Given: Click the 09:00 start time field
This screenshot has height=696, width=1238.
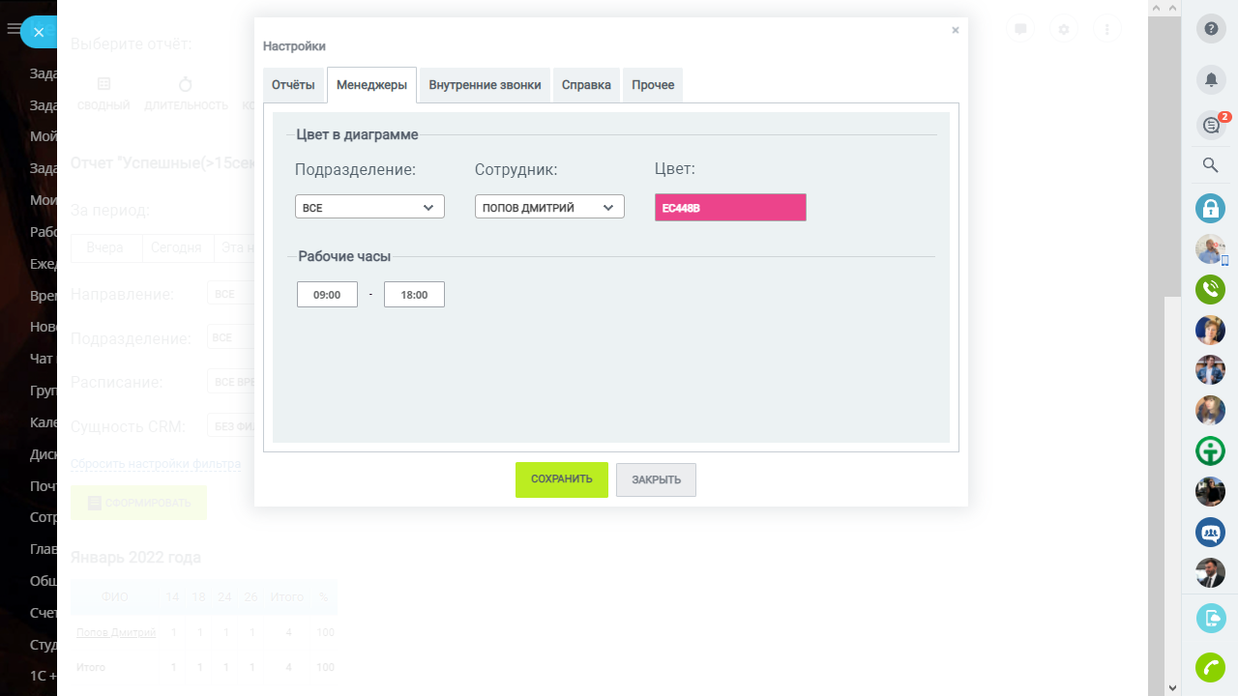Looking at the screenshot, I should pos(327,295).
